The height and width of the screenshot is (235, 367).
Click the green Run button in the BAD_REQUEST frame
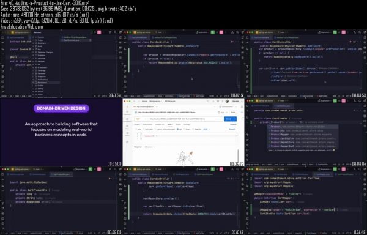click(213, 32)
